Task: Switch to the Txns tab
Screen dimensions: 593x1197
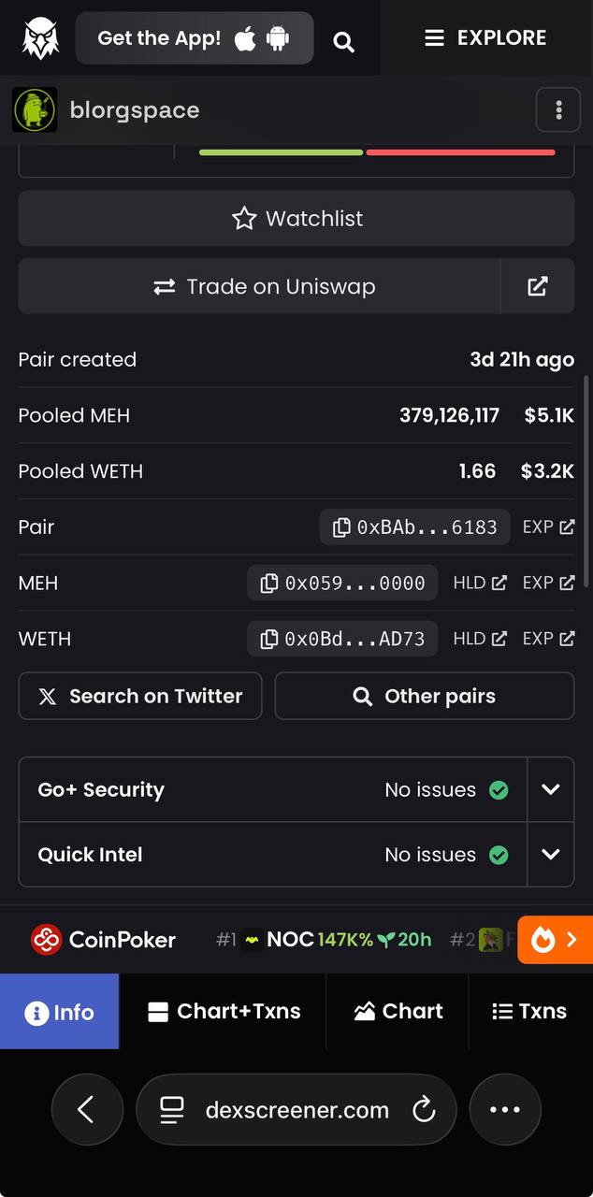Action: 529,1011
